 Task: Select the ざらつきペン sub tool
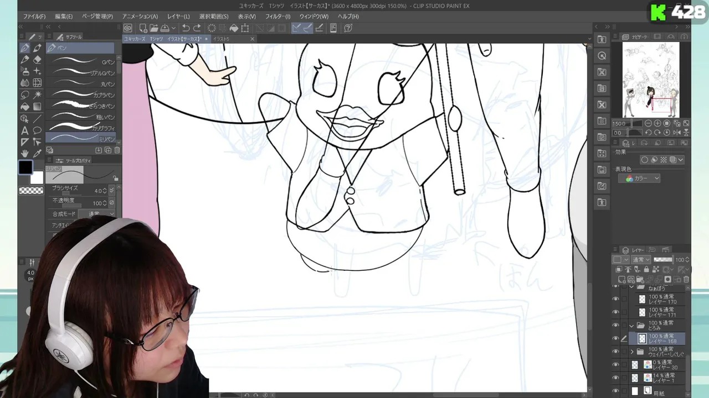[x=81, y=105]
